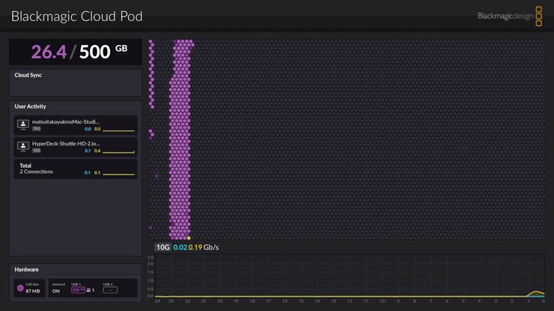The width and height of the screenshot is (554, 311).
Task: Click the yellow bandwidth peak on main graph
Action: (536, 292)
